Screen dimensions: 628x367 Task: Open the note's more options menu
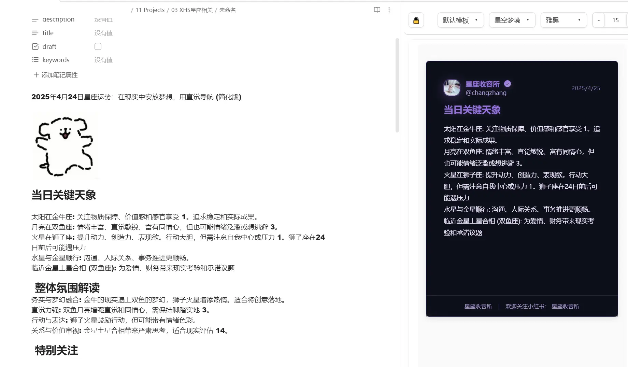tap(389, 10)
